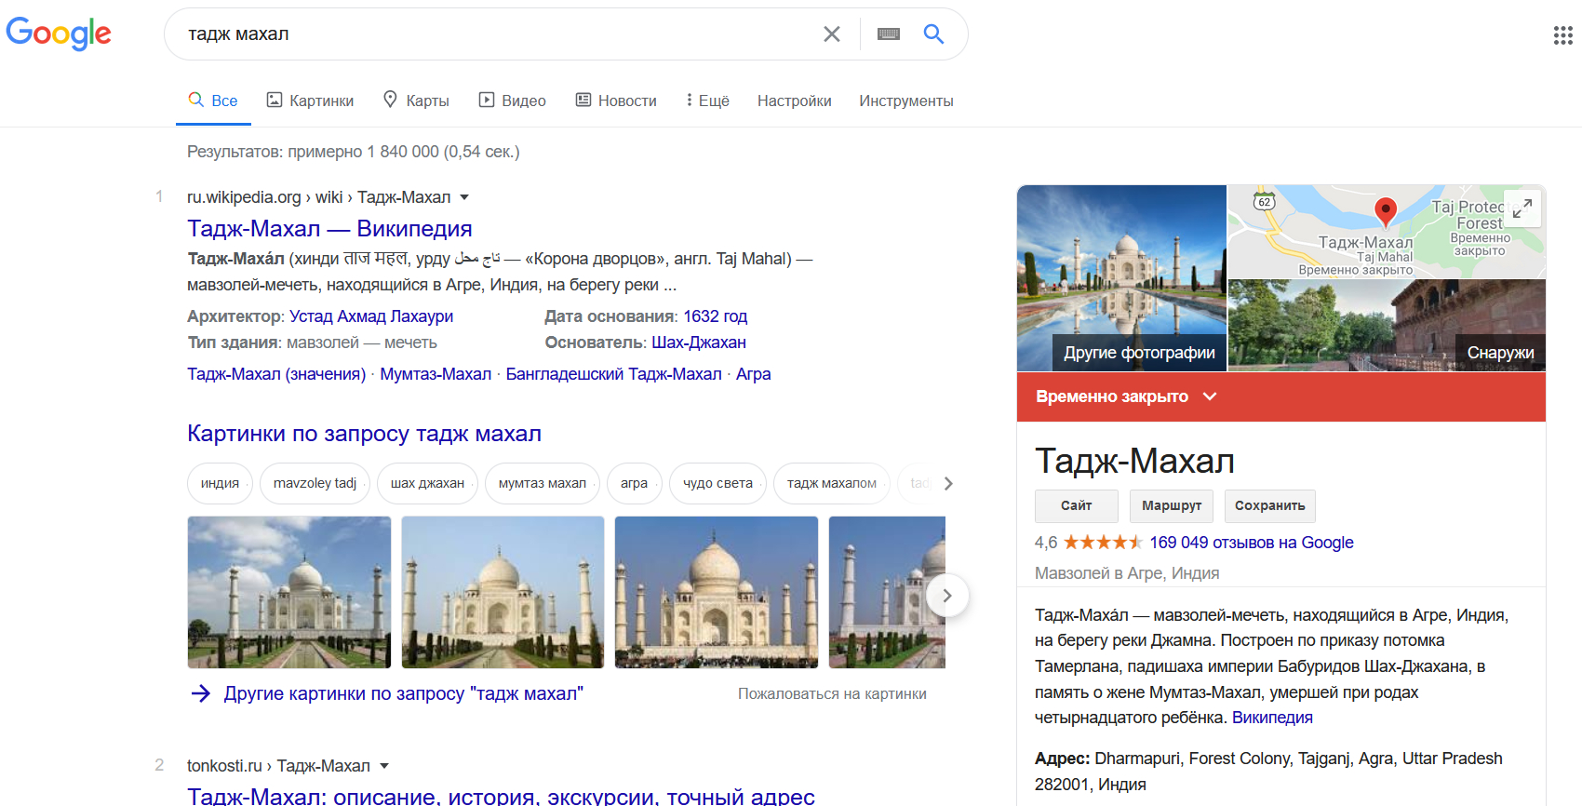This screenshot has height=806, width=1582.
Task: Open second Taj Mahal image thumbnail
Action: [x=503, y=592]
